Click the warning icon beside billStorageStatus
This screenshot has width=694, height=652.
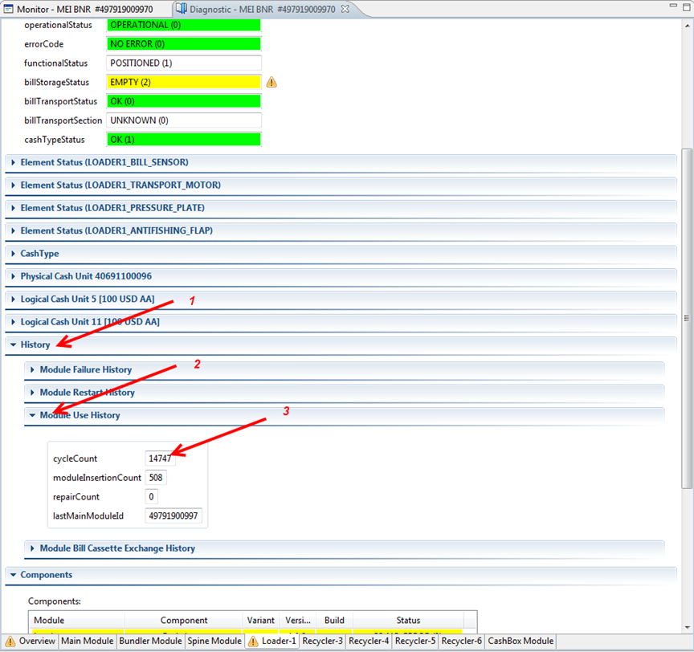(271, 82)
